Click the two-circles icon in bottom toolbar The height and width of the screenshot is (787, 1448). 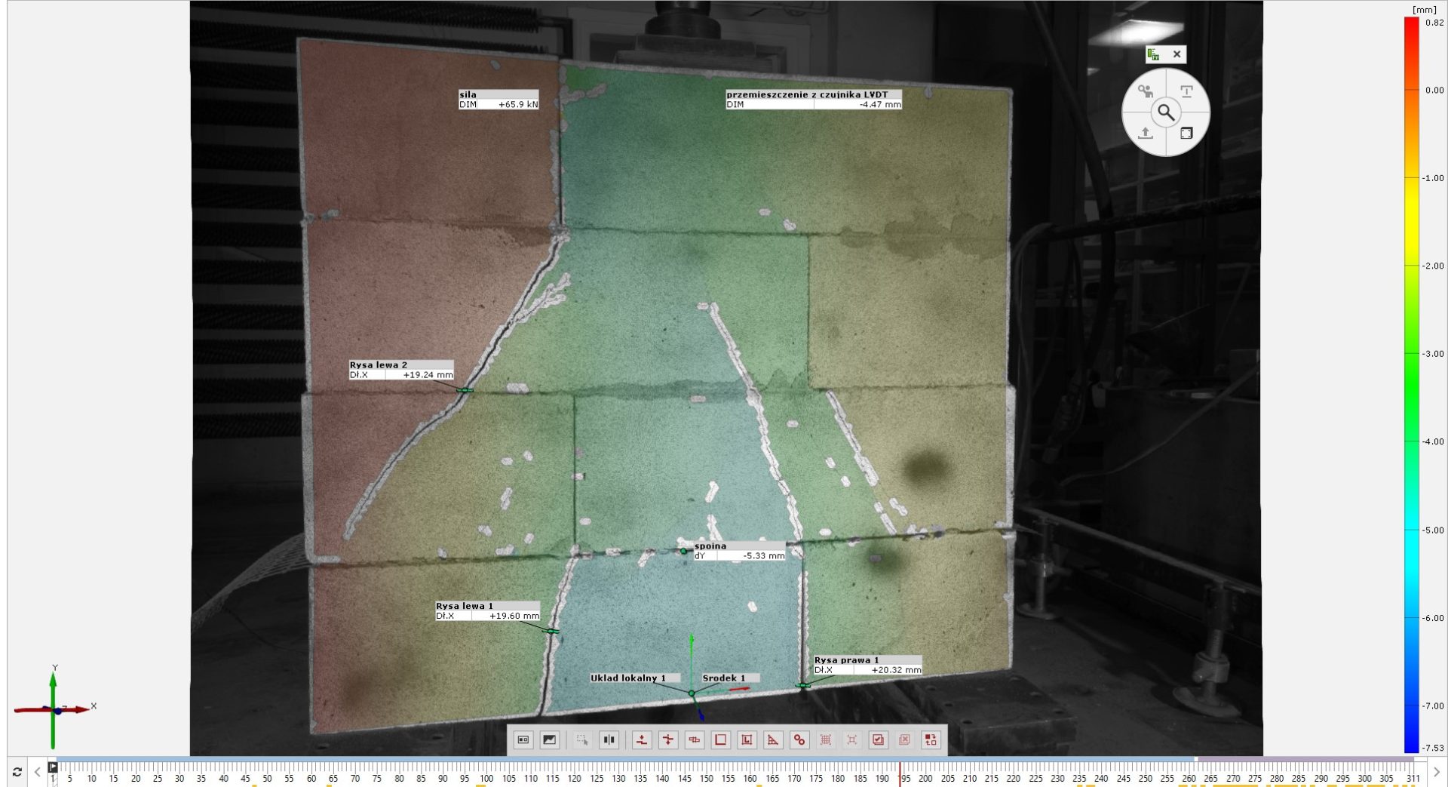799,740
